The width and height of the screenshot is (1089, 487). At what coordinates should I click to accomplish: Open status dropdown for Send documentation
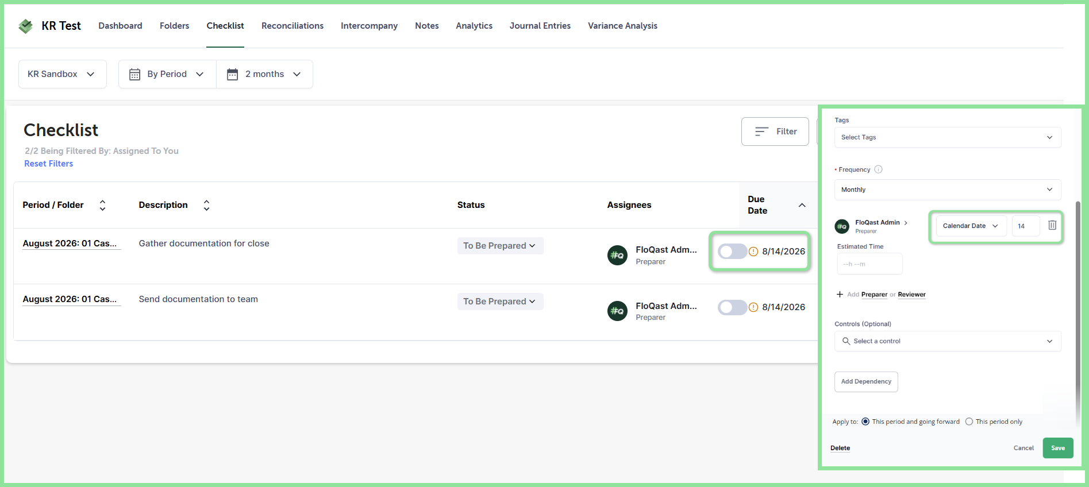[x=500, y=302]
